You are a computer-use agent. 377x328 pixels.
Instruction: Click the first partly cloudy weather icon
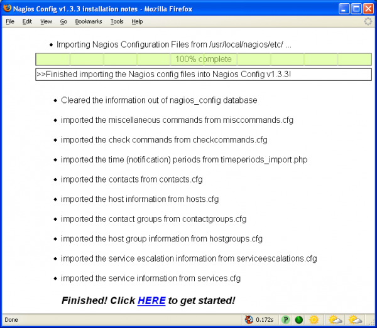point(335,320)
